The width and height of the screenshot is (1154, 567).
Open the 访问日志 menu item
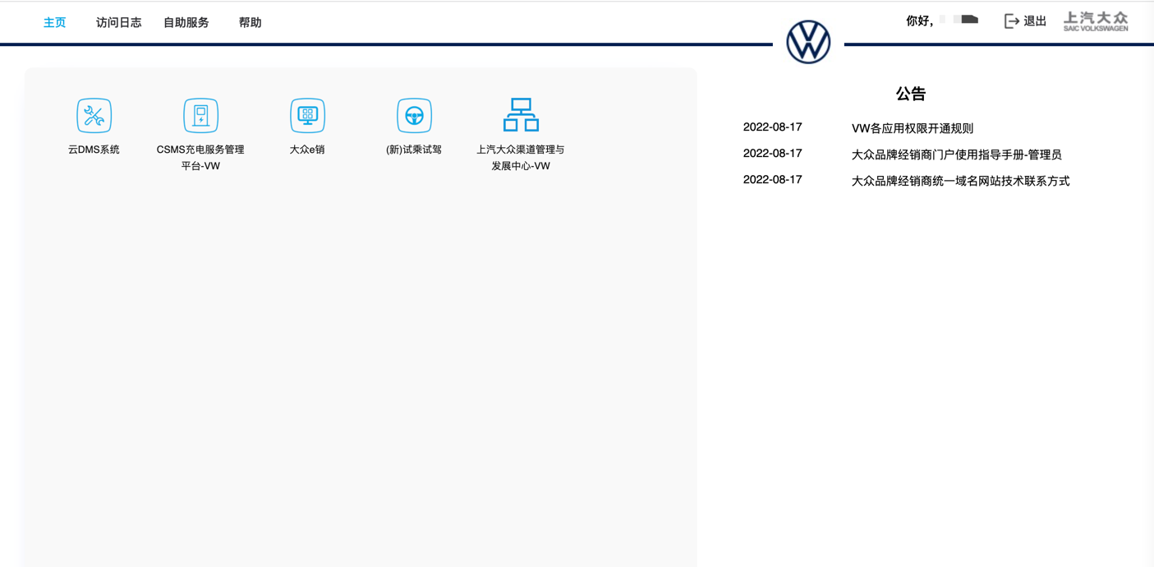tap(118, 22)
